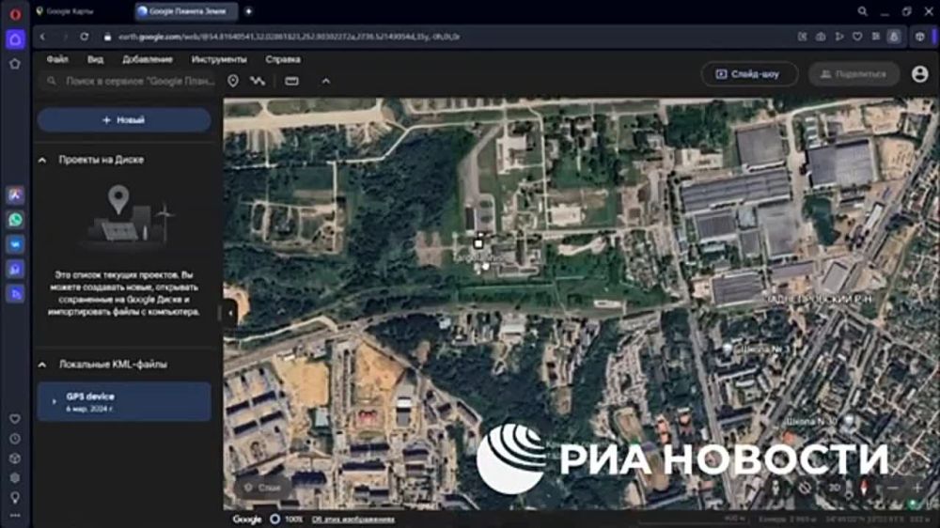Select the Draw path tool

pos(258,81)
